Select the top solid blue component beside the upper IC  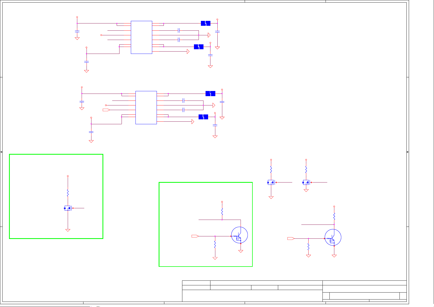(206, 23)
